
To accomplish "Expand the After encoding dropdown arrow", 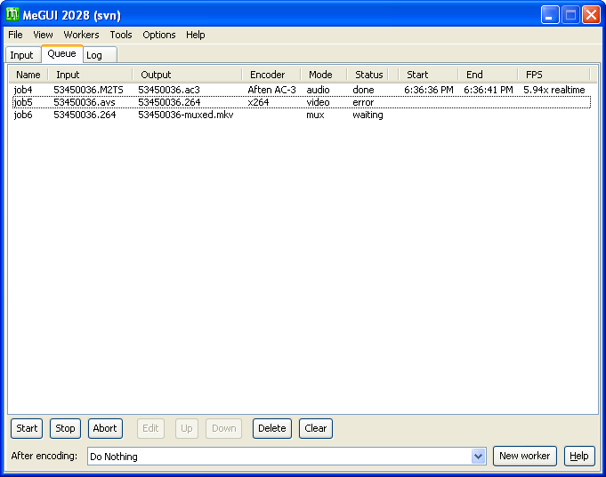I will (x=479, y=457).
